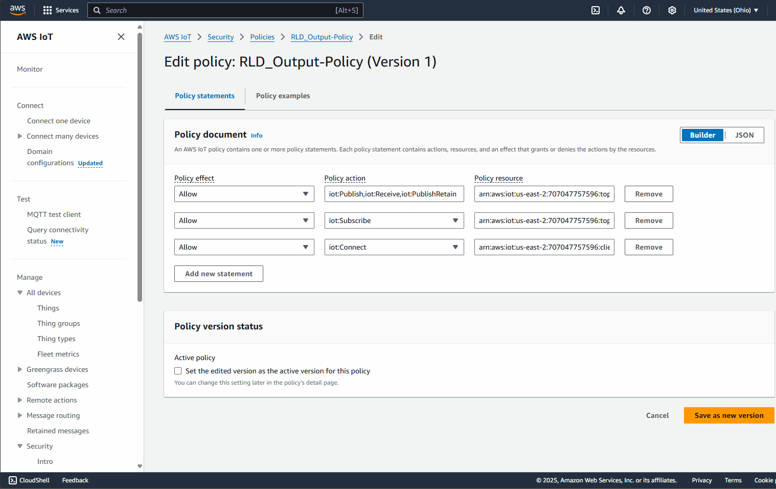
Task: Set edited version as active checkbox
Action: coord(178,371)
